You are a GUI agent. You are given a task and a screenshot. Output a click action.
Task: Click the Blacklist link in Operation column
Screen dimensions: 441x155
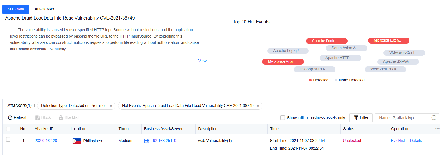coord(398,141)
